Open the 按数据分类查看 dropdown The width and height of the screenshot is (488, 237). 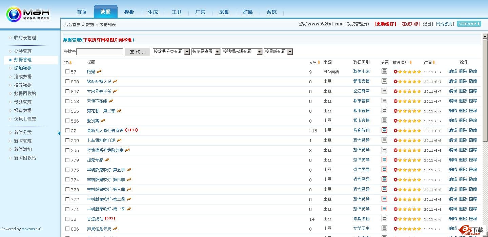[x=187, y=52]
